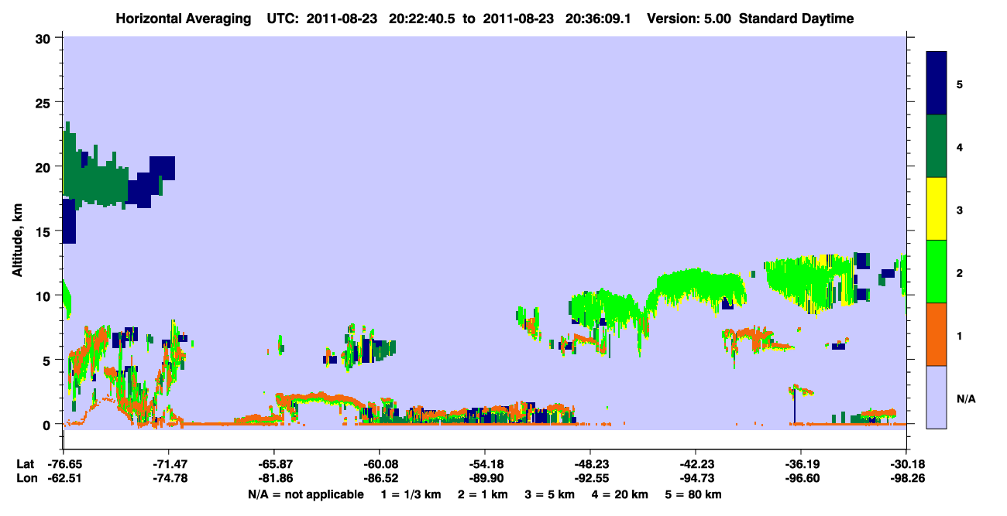Click longitude value -94.73
Viewport: 1007px width, 516px height.
696,478
